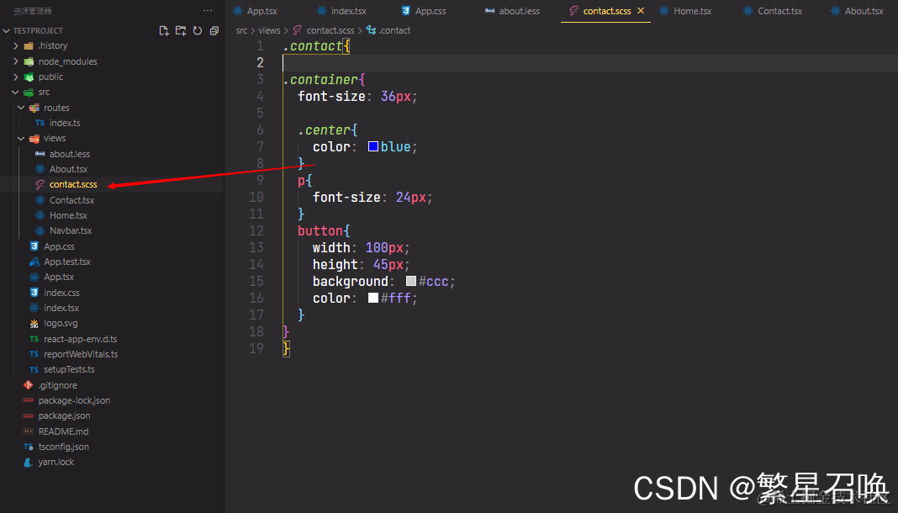Open App.test.tsx in the file tree

(67, 262)
